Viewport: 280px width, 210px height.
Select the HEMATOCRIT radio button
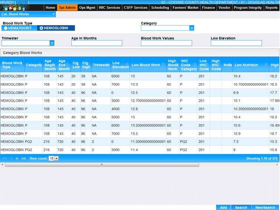(6, 28)
